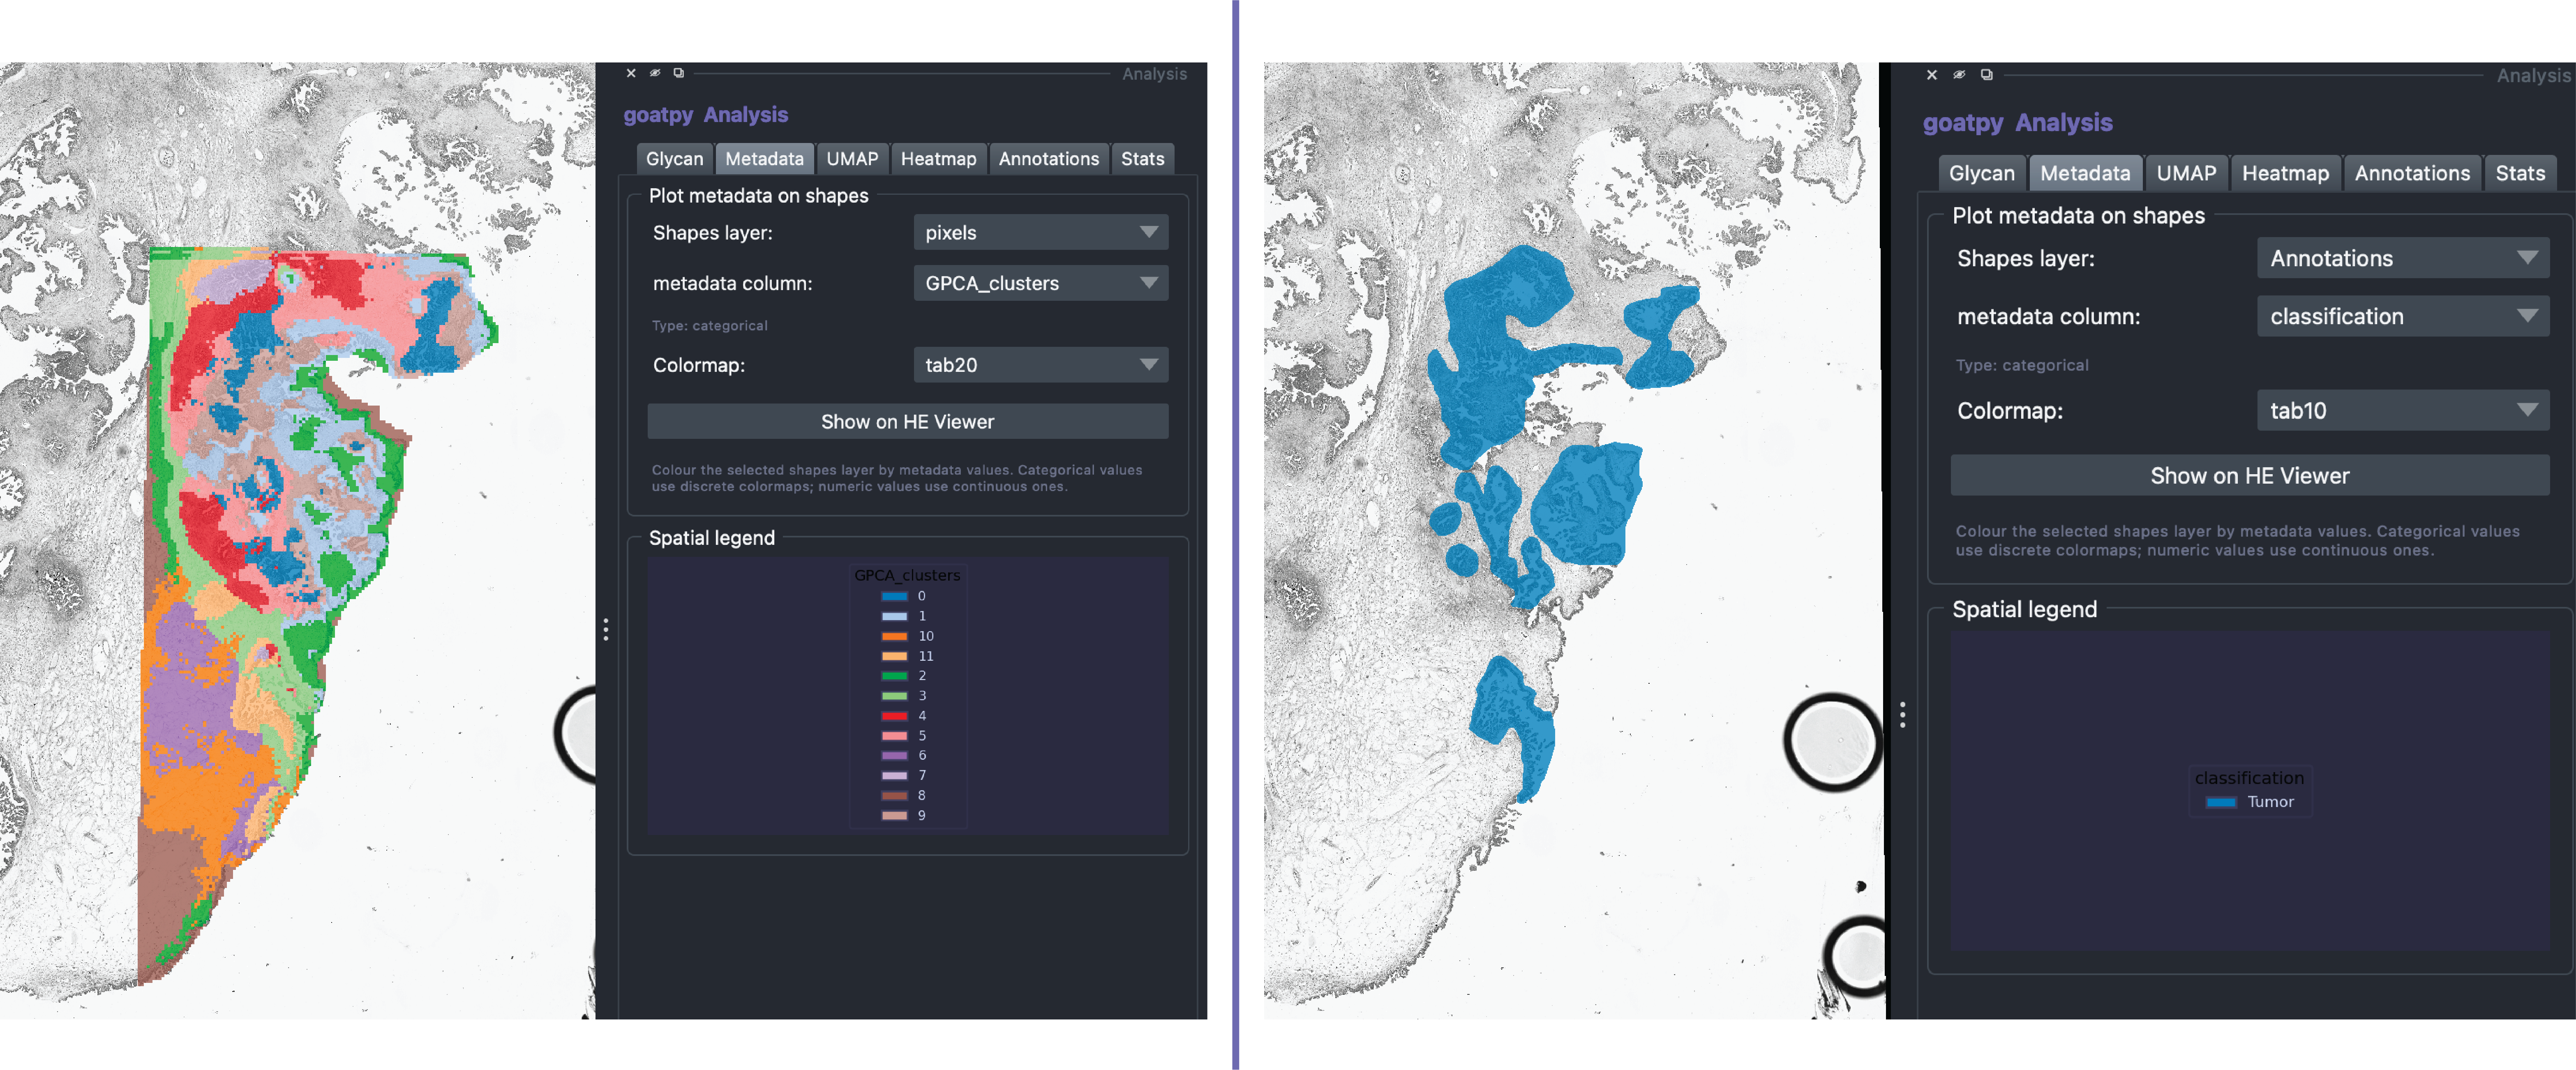
Task: Float the Analysis dock showing the Tumor legend
Action: [1987, 75]
